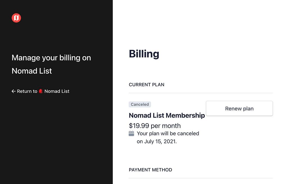Click 'Your plan will be canceled' text
This screenshot has width=281, height=184.
(168, 134)
